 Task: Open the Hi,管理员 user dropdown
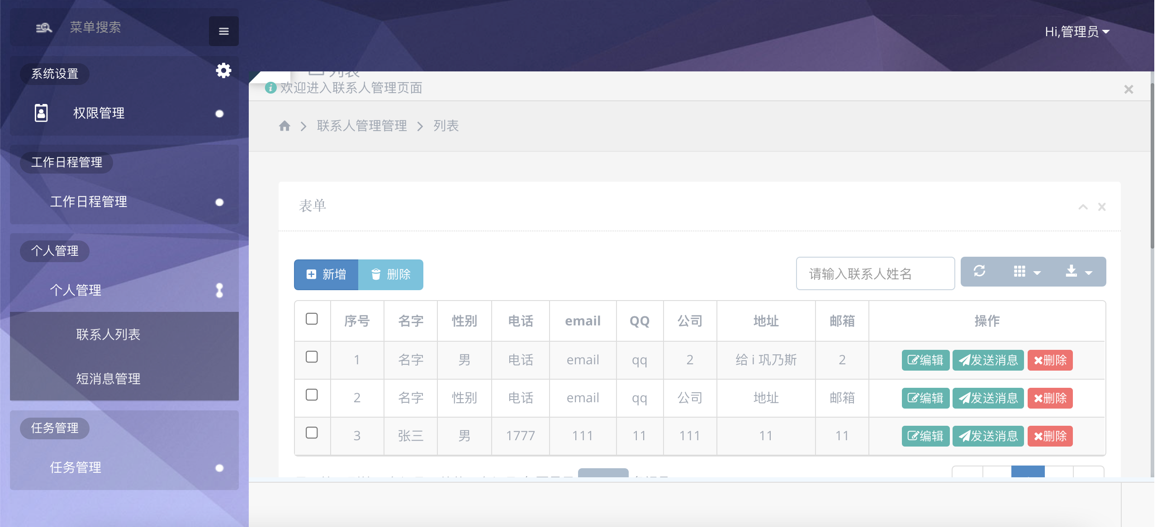(1076, 32)
